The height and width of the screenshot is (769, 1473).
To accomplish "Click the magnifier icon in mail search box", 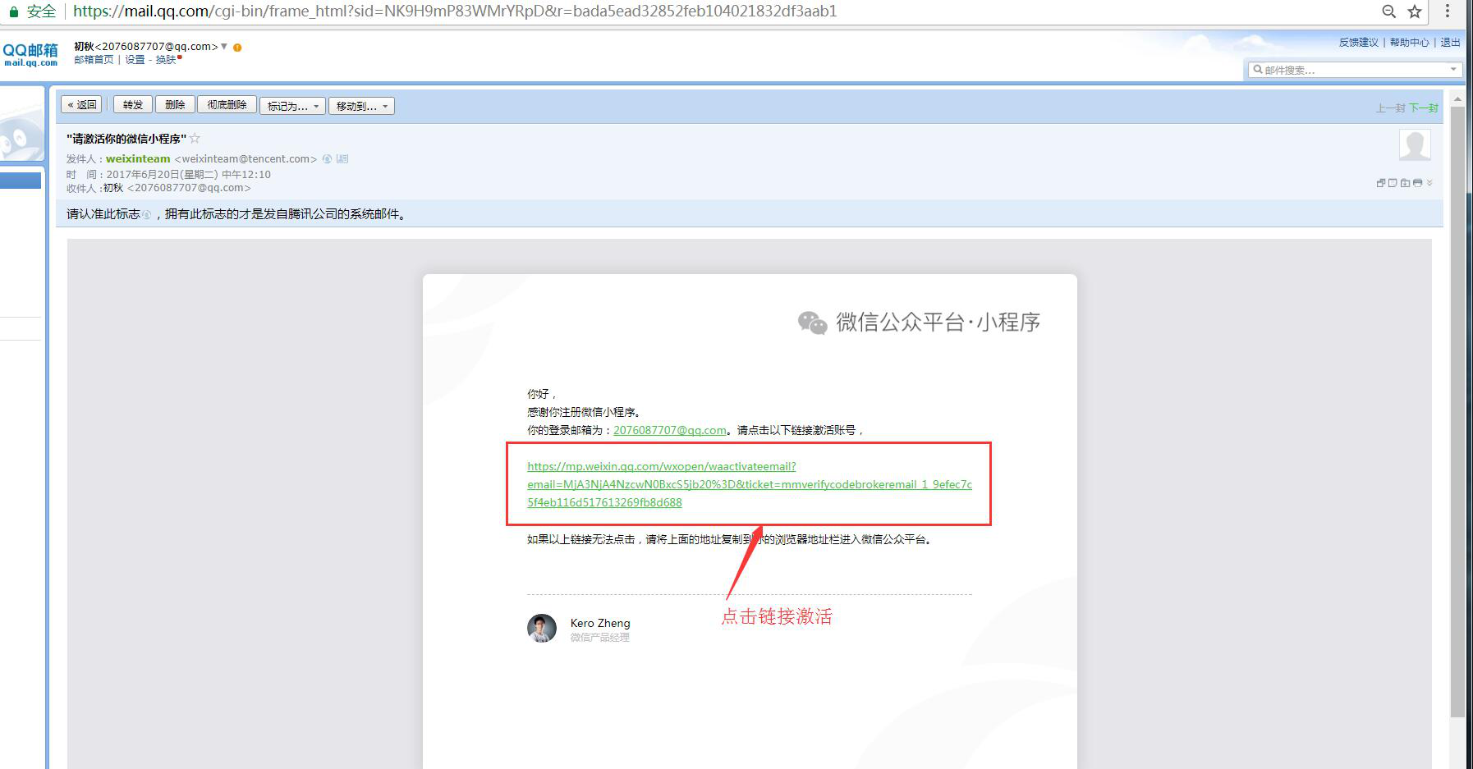I will [1257, 70].
